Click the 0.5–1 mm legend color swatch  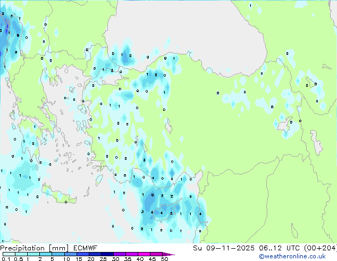pyautogui.click(x=21, y=254)
